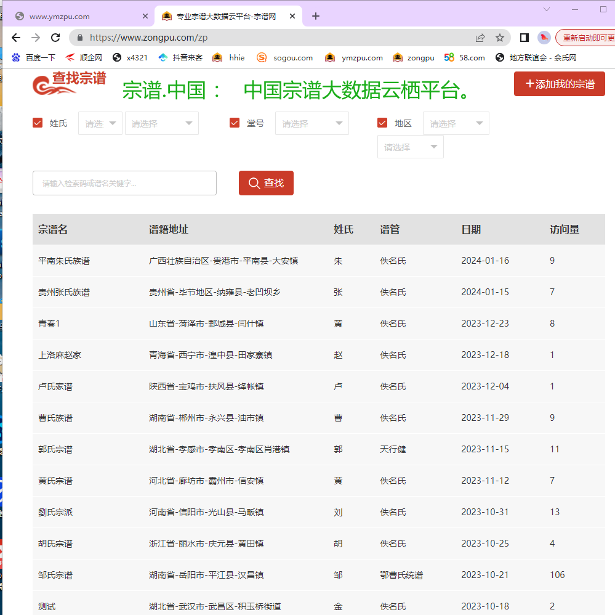The width and height of the screenshot is (615, 615).
Task: Toggle the 地区 checkbox
Action: tap(382, 123)
